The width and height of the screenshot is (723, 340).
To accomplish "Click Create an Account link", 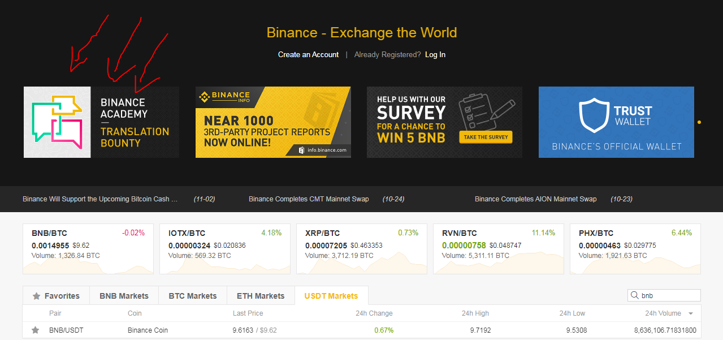I will [308, 54].
